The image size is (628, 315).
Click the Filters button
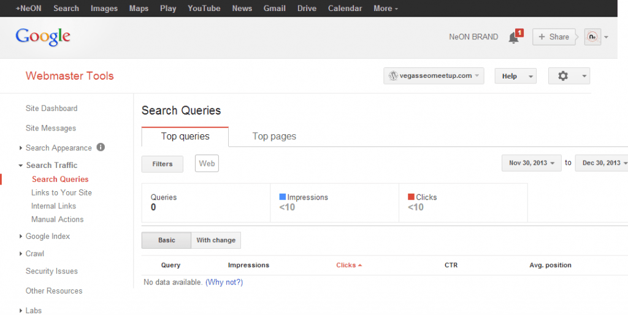click(x=162, y=164)
